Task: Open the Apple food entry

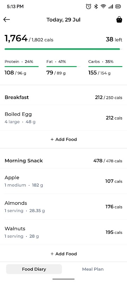Action: pos(64,181)
